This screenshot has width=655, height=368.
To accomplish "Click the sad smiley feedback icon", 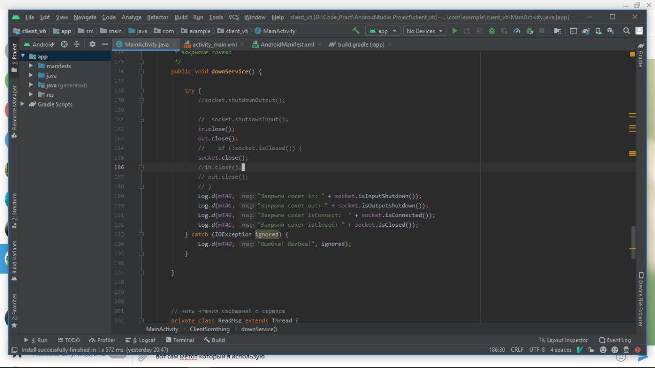I will pyautogui.click(x=615, y=350).
